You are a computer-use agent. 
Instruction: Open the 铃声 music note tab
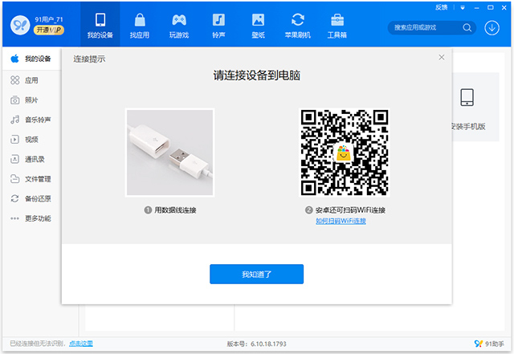pyautogui.click(x=218, y=25)
